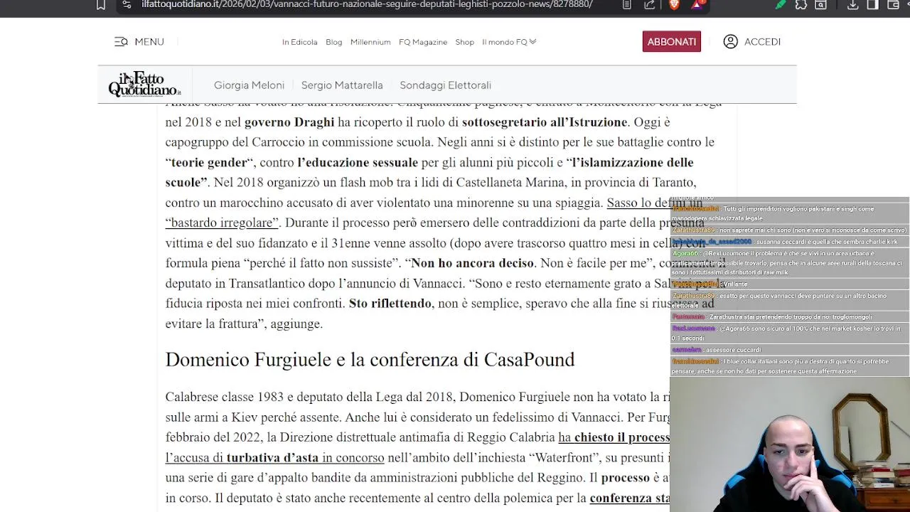Open the Brave Wallet icon
Screen dimensions: 910x512
point(893,5)
